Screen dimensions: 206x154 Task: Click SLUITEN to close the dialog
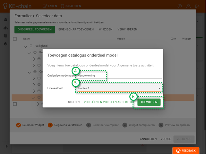tap(74, 102)
